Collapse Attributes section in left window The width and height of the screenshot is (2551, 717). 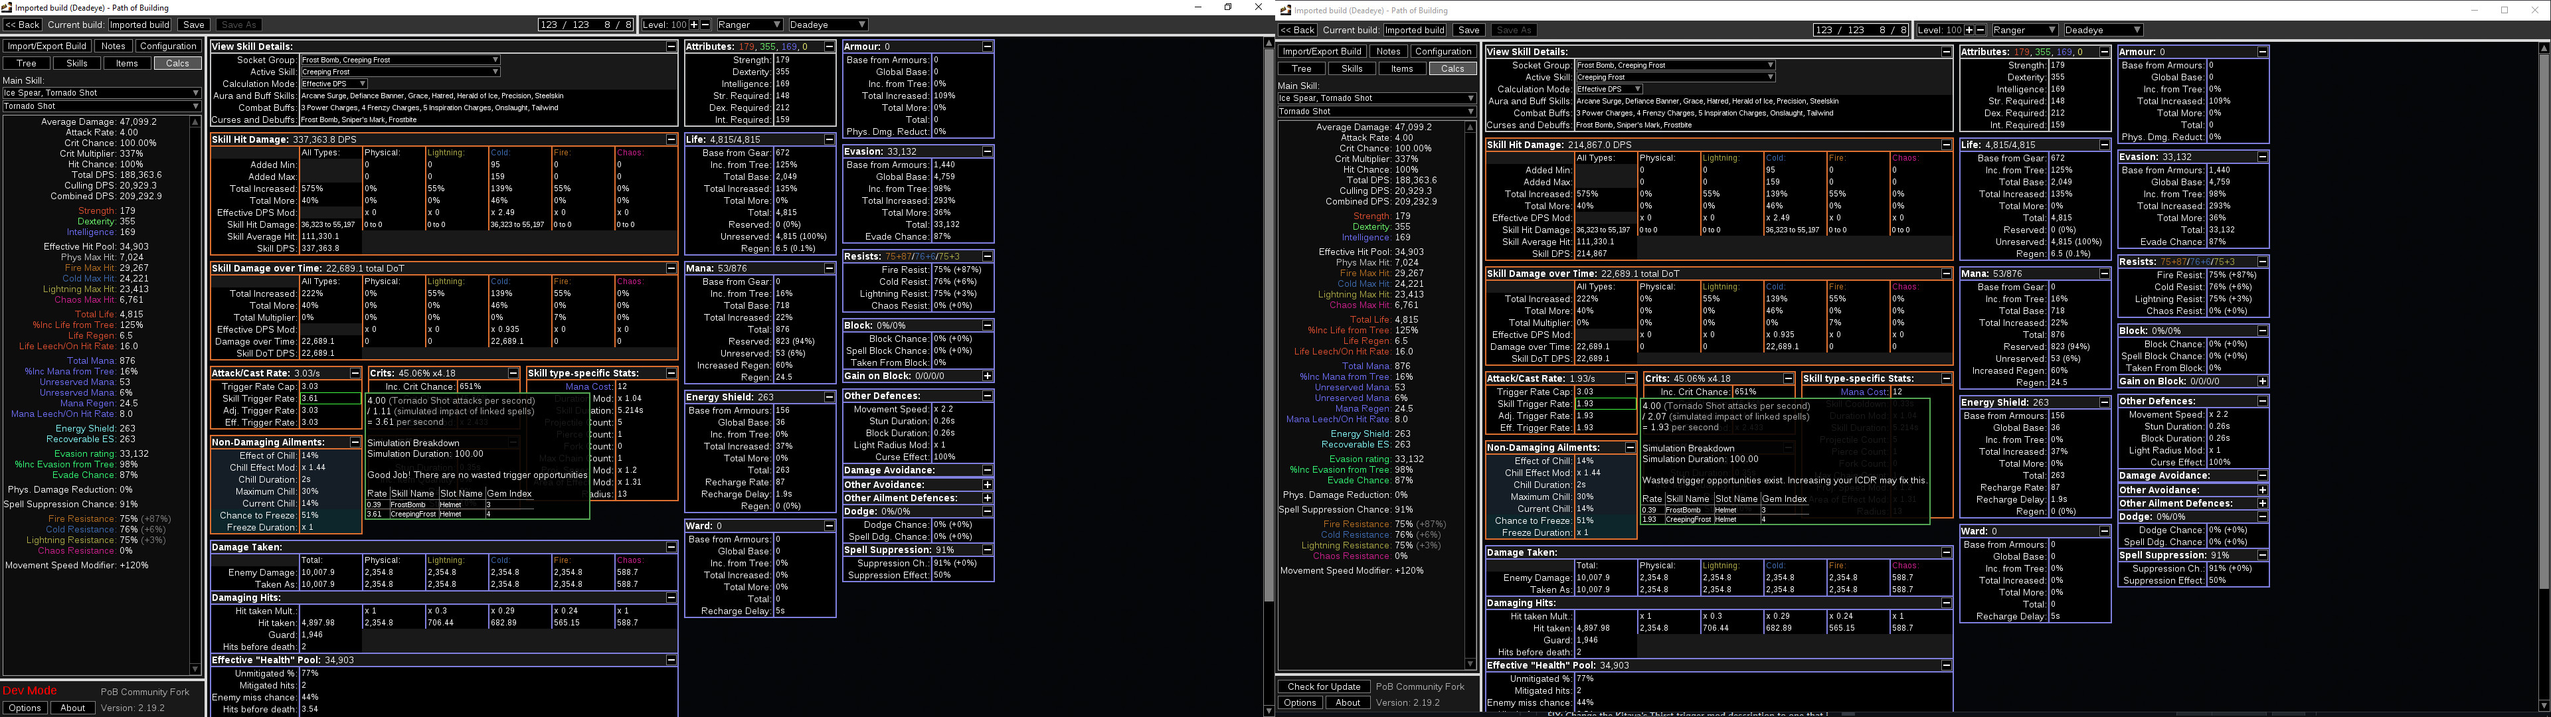[x=829, y=46]
